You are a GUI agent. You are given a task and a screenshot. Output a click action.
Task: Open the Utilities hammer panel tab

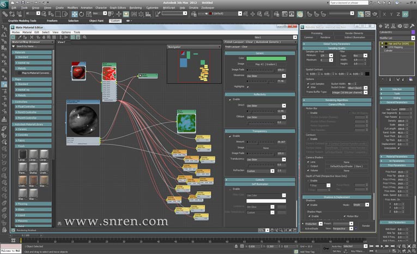(x=412, y=26)
